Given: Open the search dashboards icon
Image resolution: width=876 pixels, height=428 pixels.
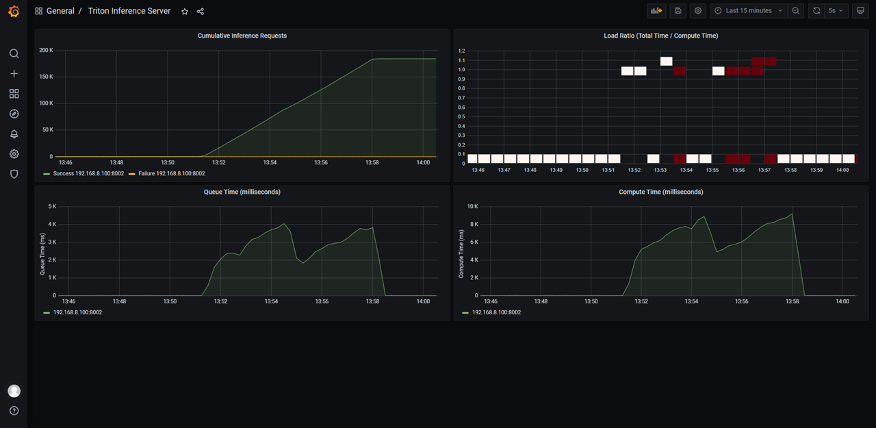Looking at the screenshot, I should pos(14,53).
